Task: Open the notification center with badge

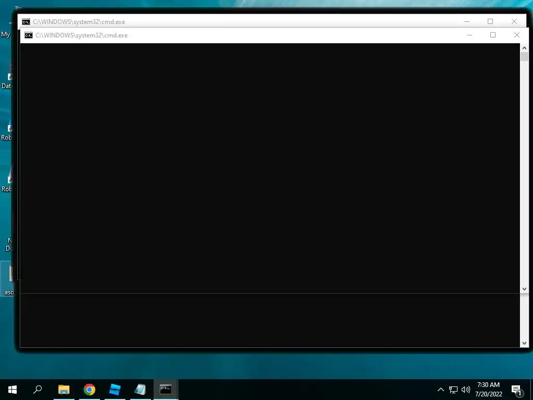Action: point(517,390)
